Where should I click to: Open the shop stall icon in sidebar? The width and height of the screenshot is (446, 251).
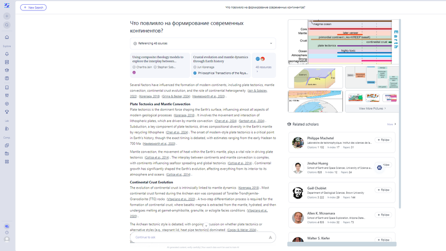click(x=7, y=95)
